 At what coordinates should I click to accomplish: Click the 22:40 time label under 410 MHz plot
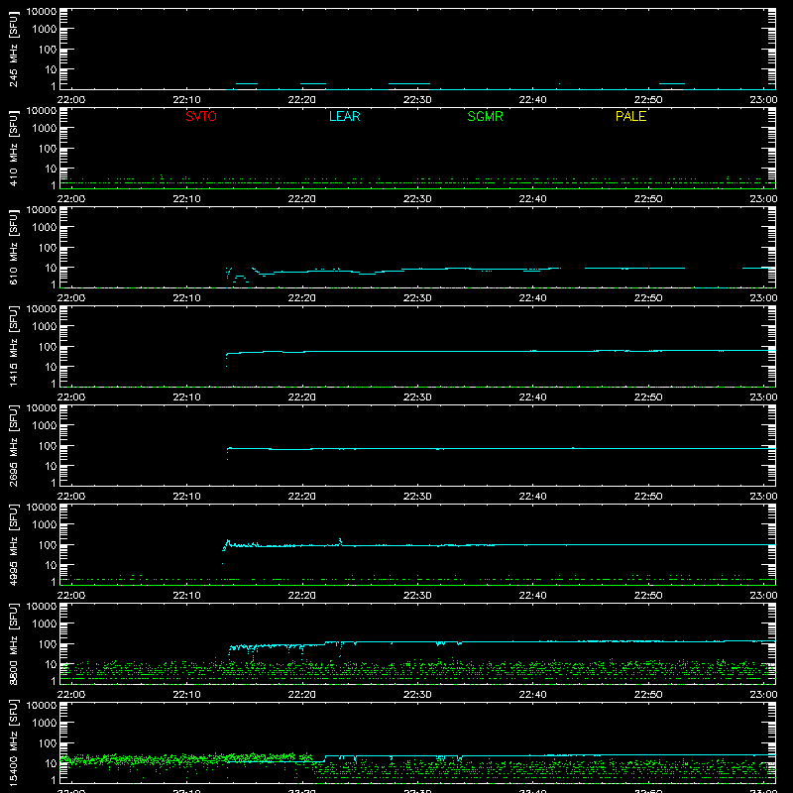[532, 199]
